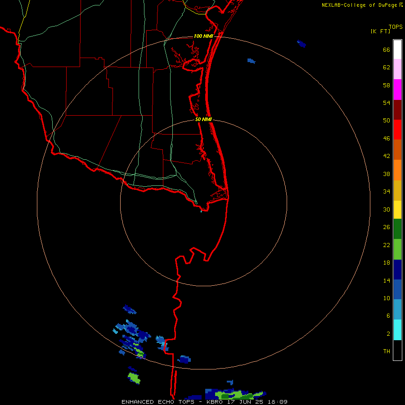Click the '[K FT]' units label

click(x=380, y=31)
